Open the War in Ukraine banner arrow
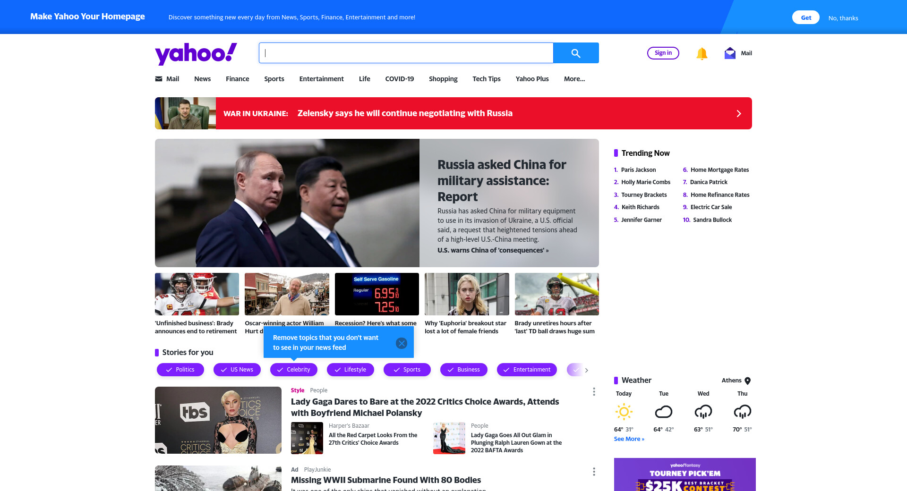This screenshot has width=907, height=491. pos(739,113)
